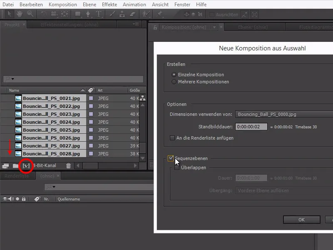Click the local axis mode icon
The width and height of the screenshot is (333, 250).
point(186,15)
